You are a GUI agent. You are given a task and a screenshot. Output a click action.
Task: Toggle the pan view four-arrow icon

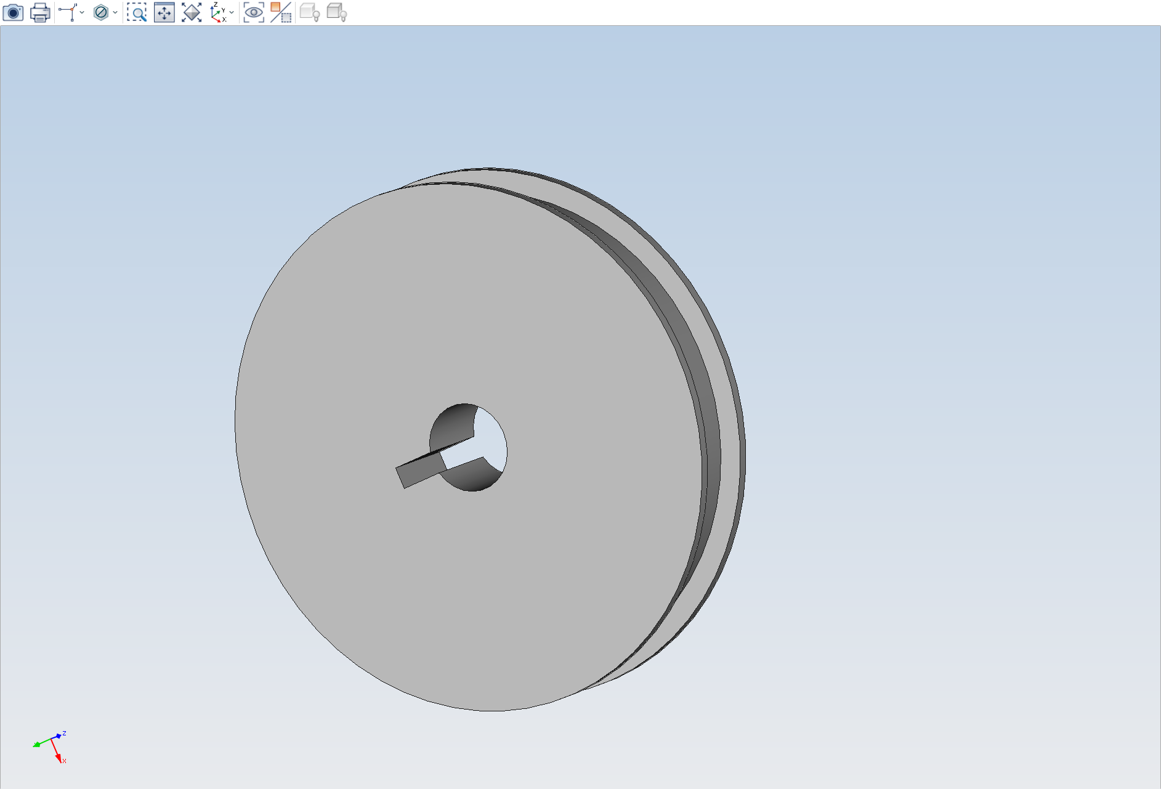coord(164,12)
